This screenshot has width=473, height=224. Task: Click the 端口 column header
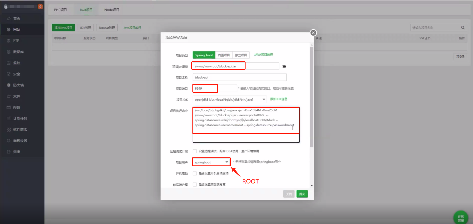146,38
